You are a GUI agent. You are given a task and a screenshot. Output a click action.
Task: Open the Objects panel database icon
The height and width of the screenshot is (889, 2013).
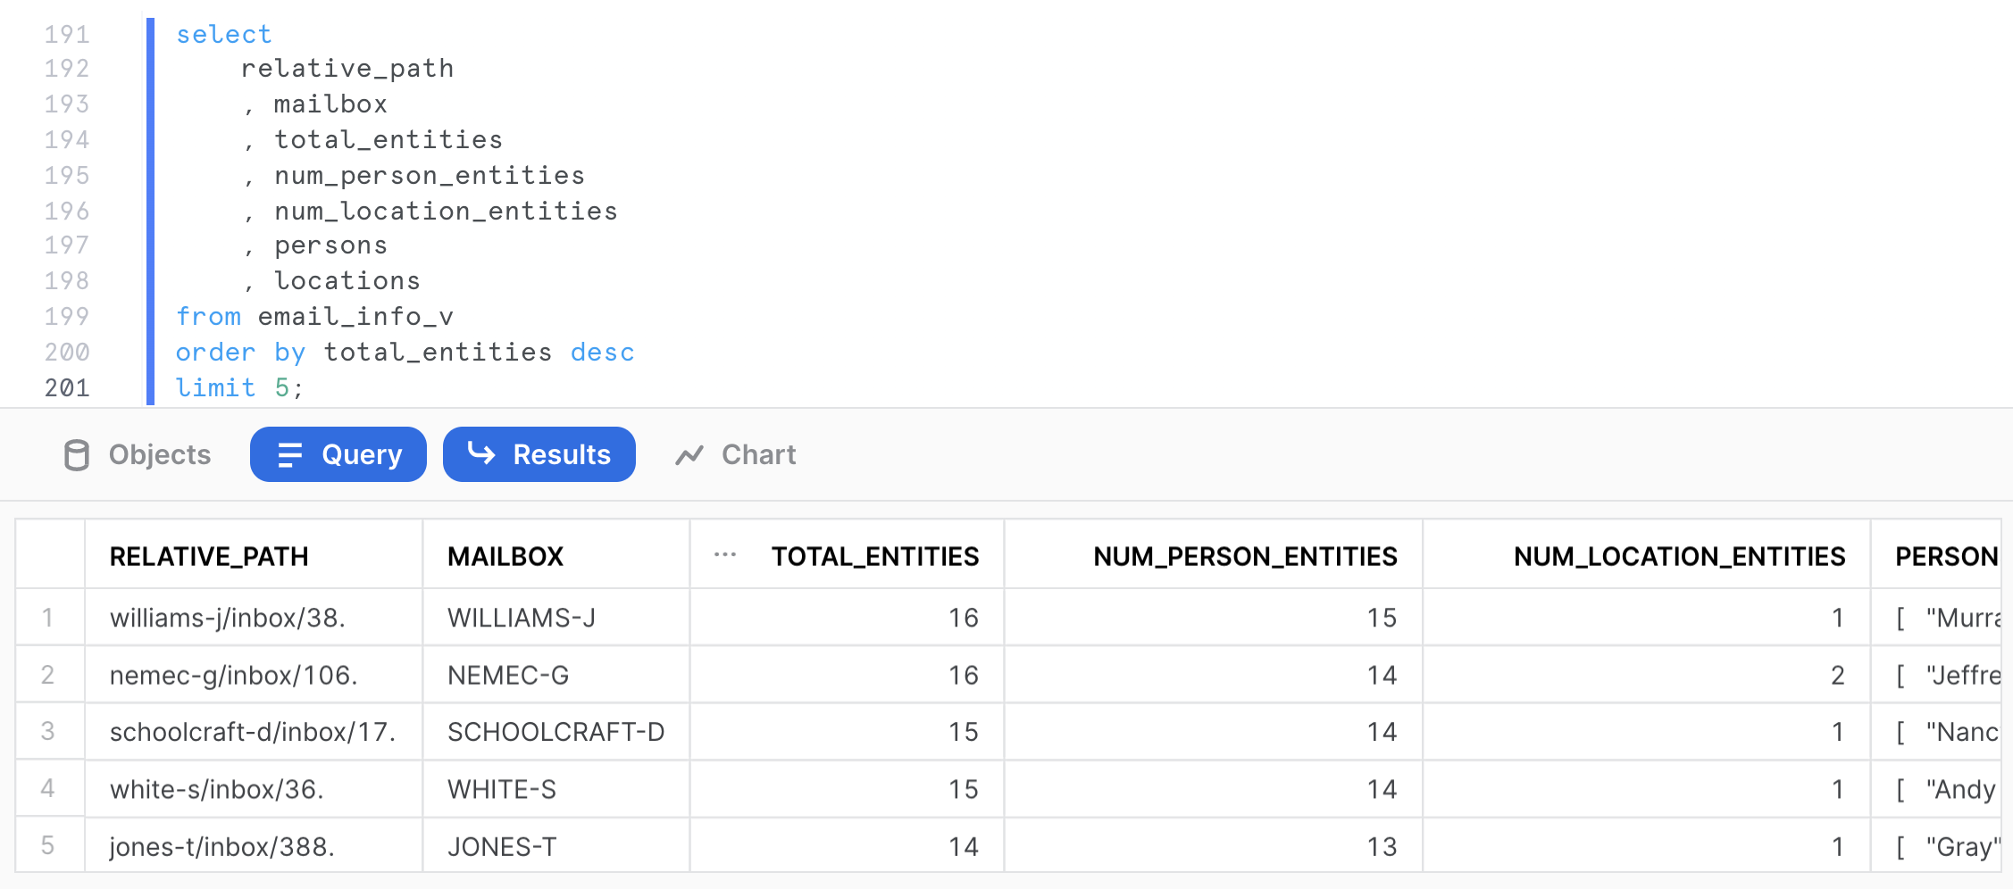click(77, 455)
